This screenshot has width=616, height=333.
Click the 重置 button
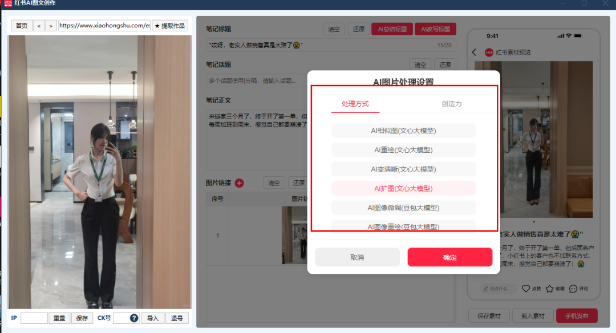tap(59, 318)
